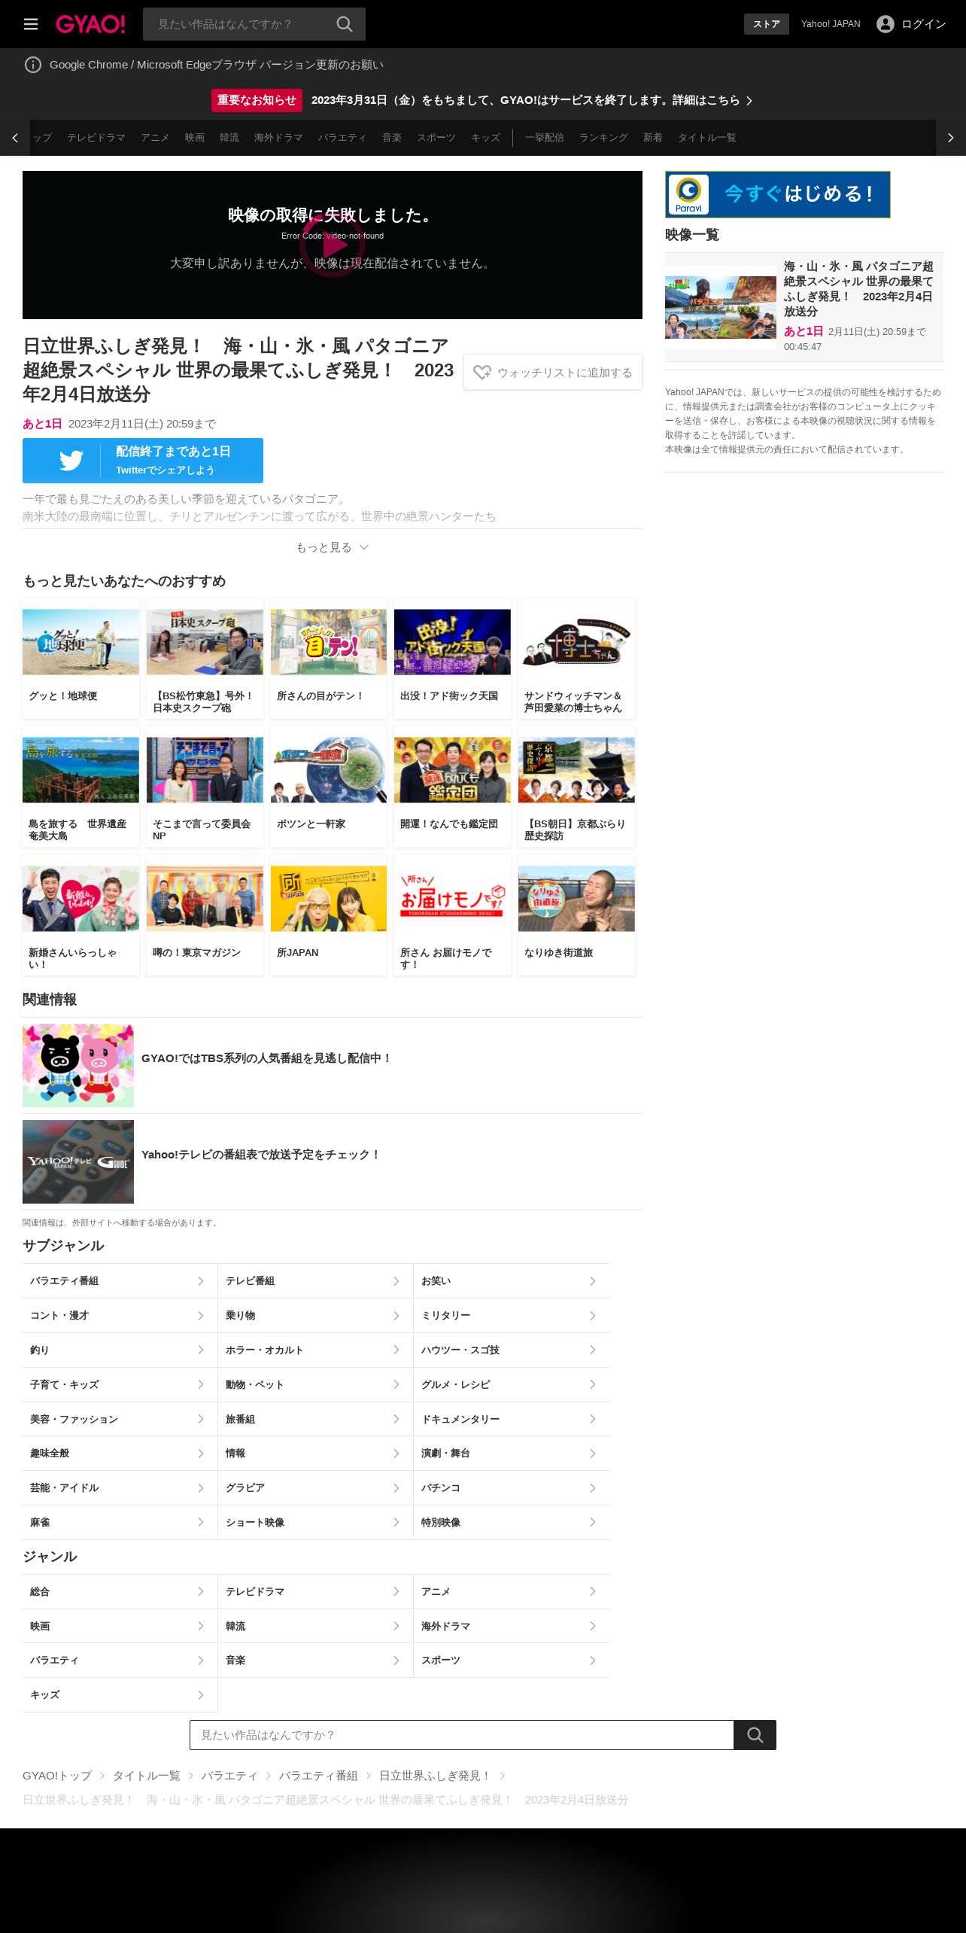The width and height of the screenshot is (966, 1933).
Task: Click the TBS pig mascots thumbnail
Action: (x=78, y=1065)
